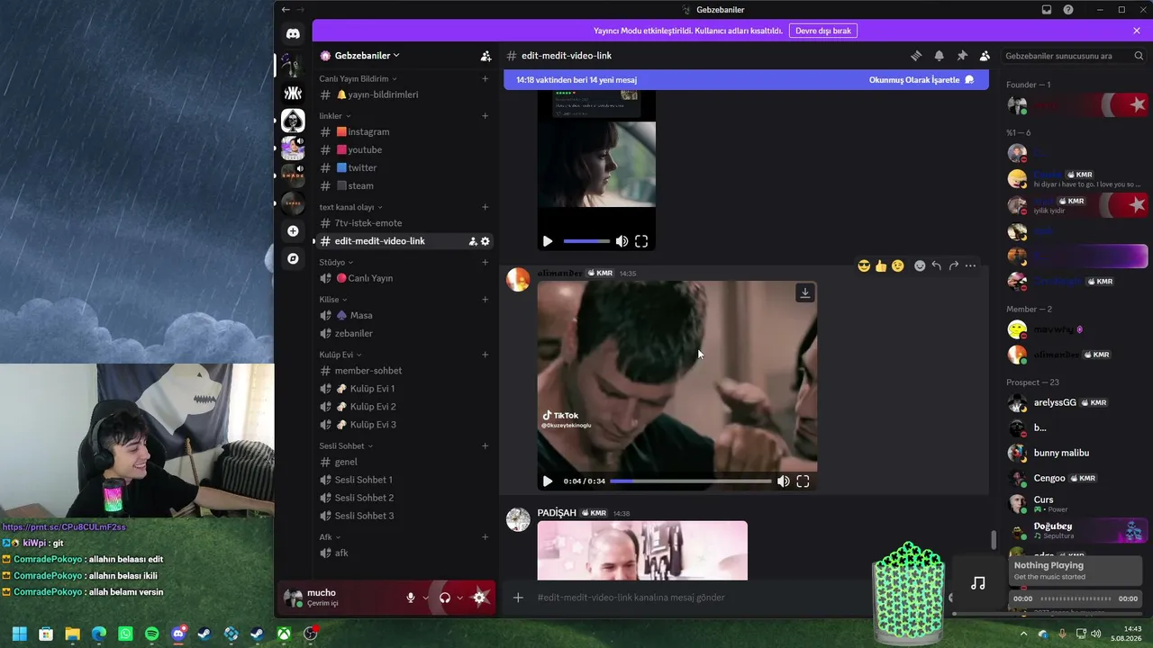This screenshot has height=648, width=1153.
Task: Collapse the text kanal olayı category
Action: tap(350, 207)
